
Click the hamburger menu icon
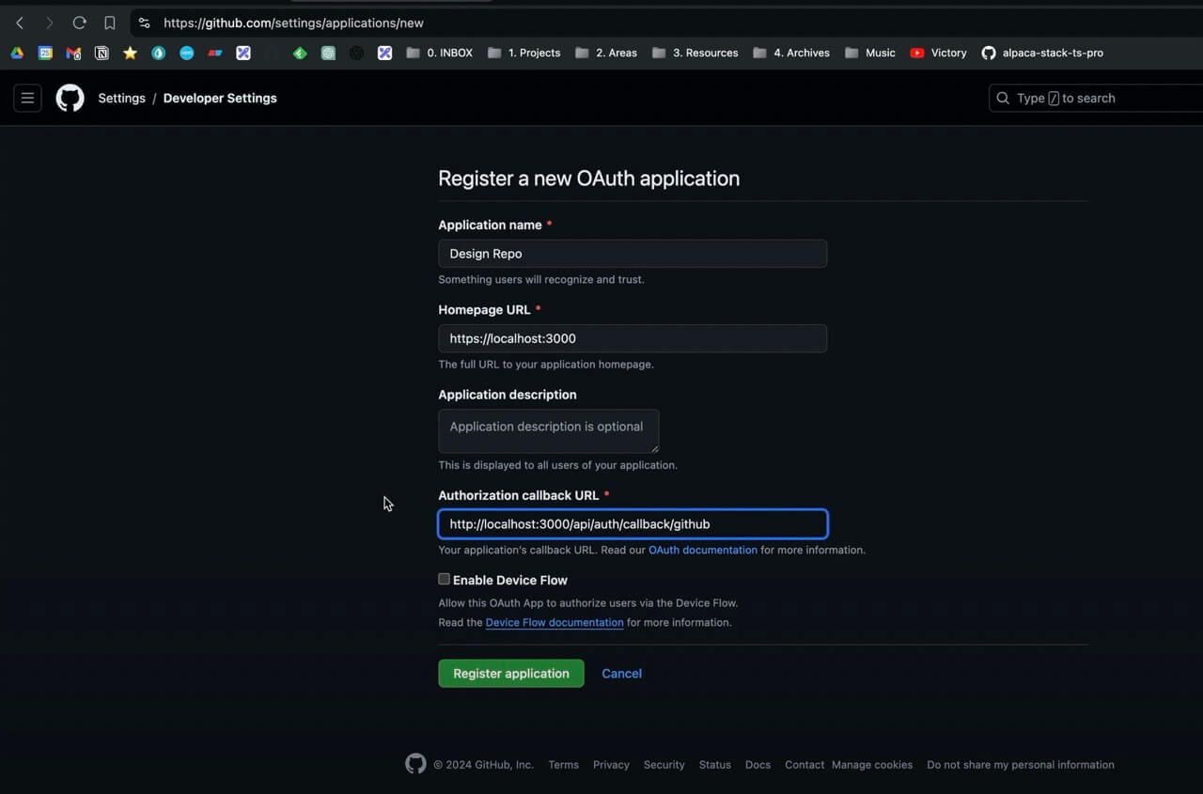[27, 98]
